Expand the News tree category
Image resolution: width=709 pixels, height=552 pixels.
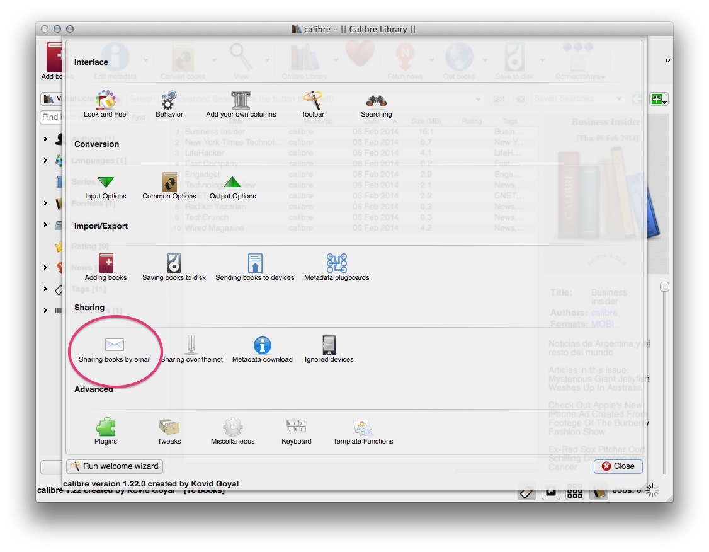coord(45,267)
